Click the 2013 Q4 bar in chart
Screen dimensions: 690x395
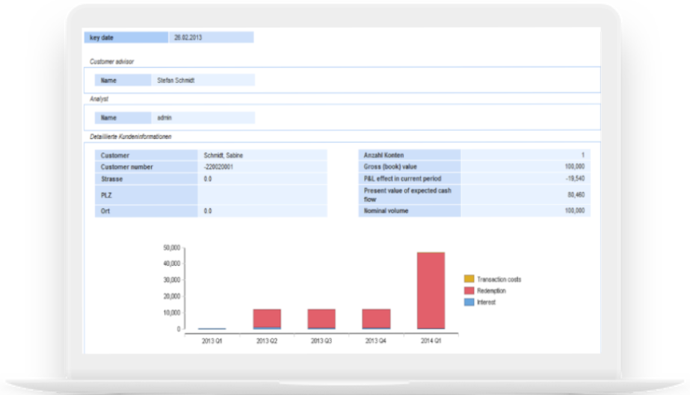(x=376, y=318)
